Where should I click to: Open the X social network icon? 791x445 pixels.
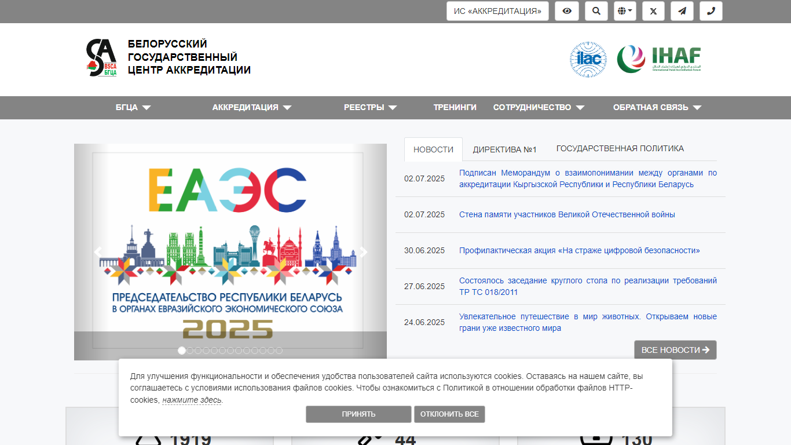653,11
